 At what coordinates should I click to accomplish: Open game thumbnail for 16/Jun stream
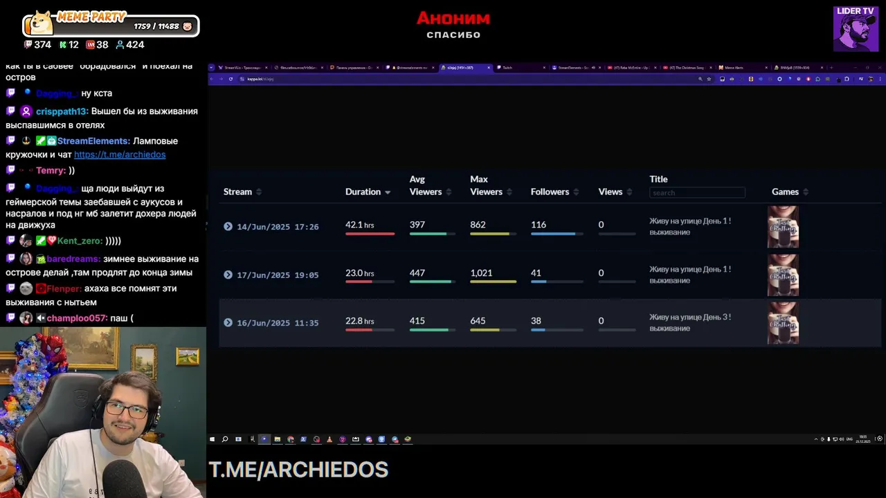click(x=783, y=322)
